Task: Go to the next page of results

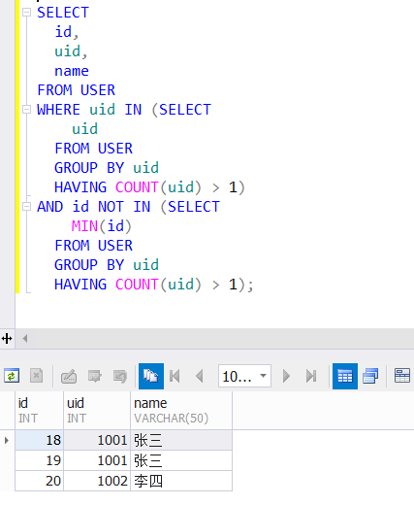Action: (286, 376)
